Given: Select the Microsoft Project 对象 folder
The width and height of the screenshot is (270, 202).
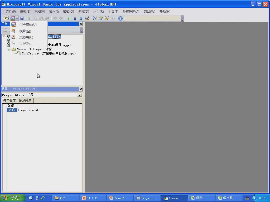Looking at the screenshot, I should 34,49.
